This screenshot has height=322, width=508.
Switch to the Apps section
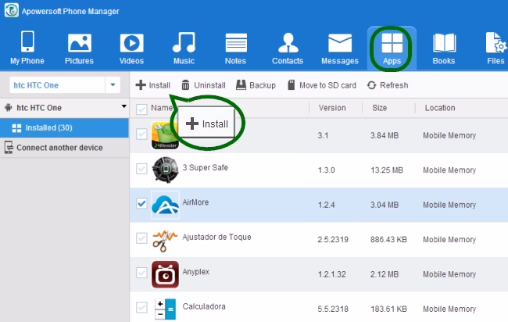tap(392, 48)
